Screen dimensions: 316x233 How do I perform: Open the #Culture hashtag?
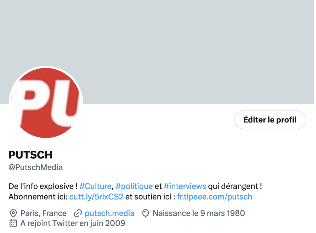95,186
